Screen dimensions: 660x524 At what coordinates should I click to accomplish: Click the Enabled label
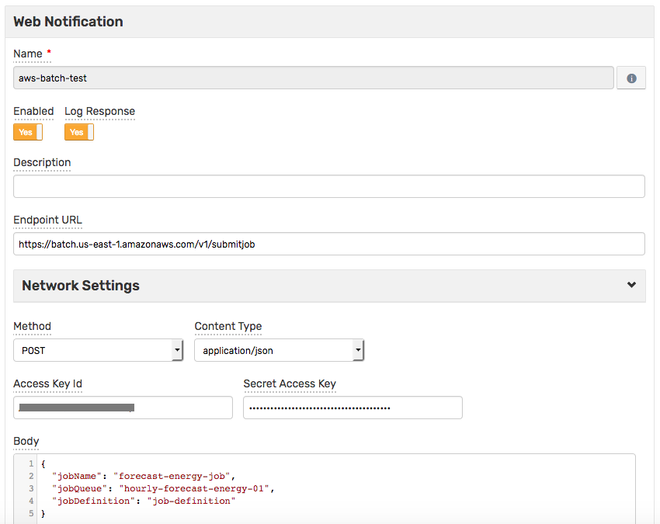coord(33,111)
